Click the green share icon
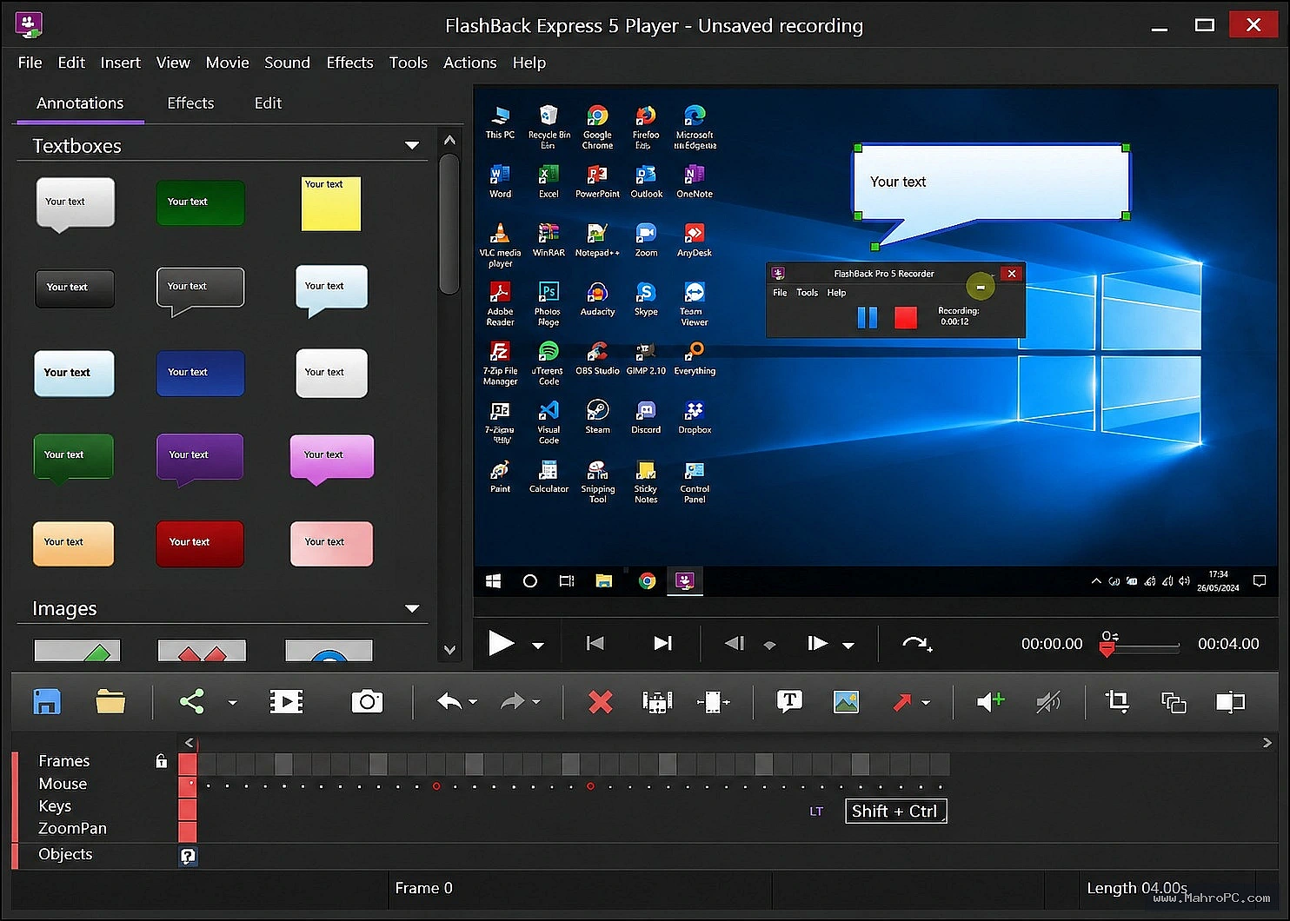 click(192, 701)
